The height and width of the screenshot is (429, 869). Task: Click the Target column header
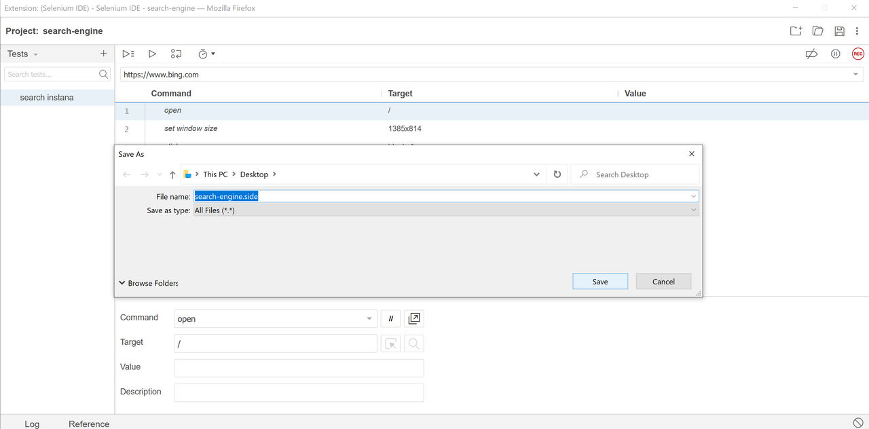401,94
